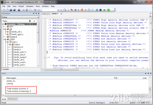
Task: Click the editor horizontal scrollbar thumb
Action: (x=61, y=69)
